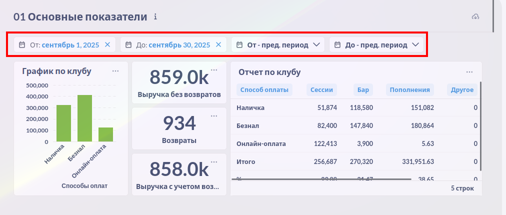
Task: Open the График по клубу options menu
Action: point(115,71)
